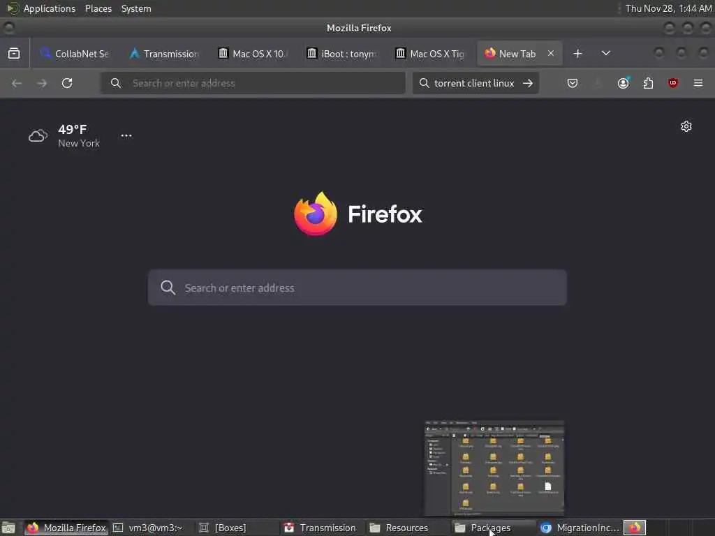Screen dimensions: 715x536
Task: Switch to the Mac OS X Tiger tab
Action: (x=431, y=53)
